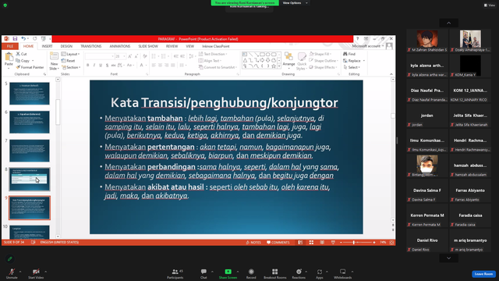Viewport: 499px width, 281px height.
Task: Open the slide Layout dropdown
Action: tap(70, 54)
